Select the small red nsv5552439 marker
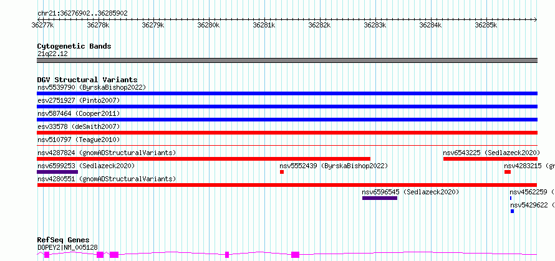 coord(282,172)
